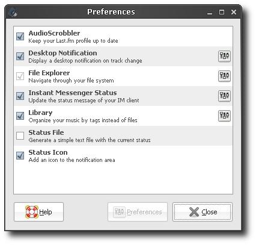This screenshot has height=245, width=256.
Task: Open Desktop Notification settings icon
Action: [224, 56]
